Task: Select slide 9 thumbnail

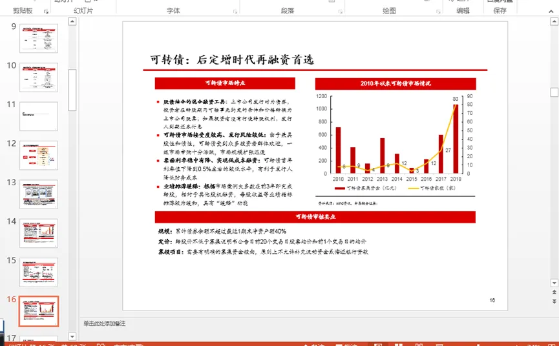Action: click(x=39, y=39)
